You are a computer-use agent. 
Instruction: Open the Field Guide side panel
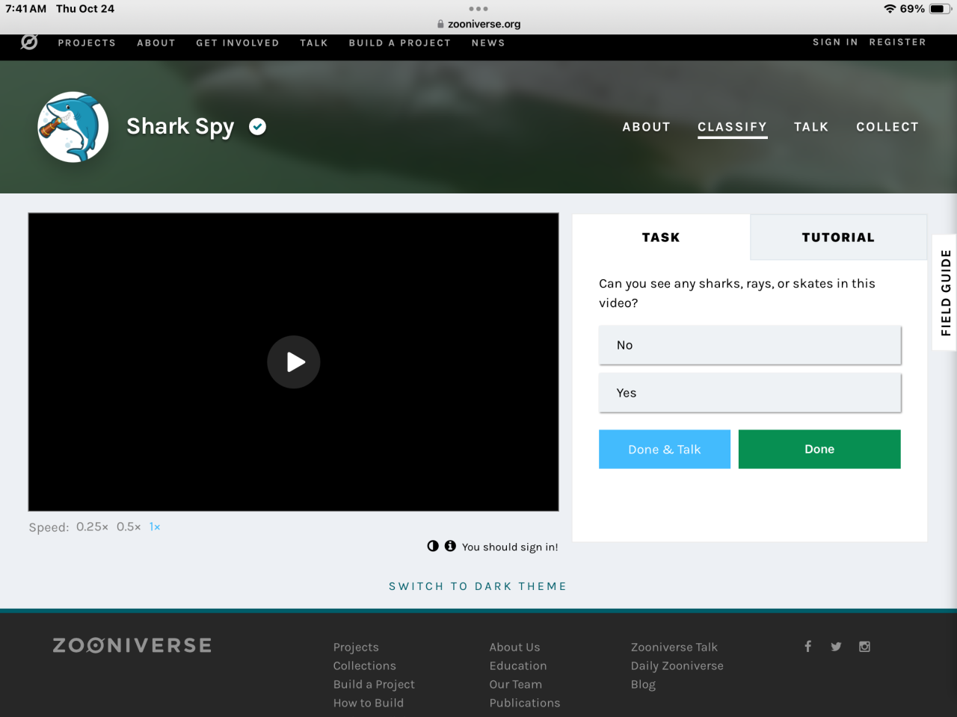[x=945, y=293]
